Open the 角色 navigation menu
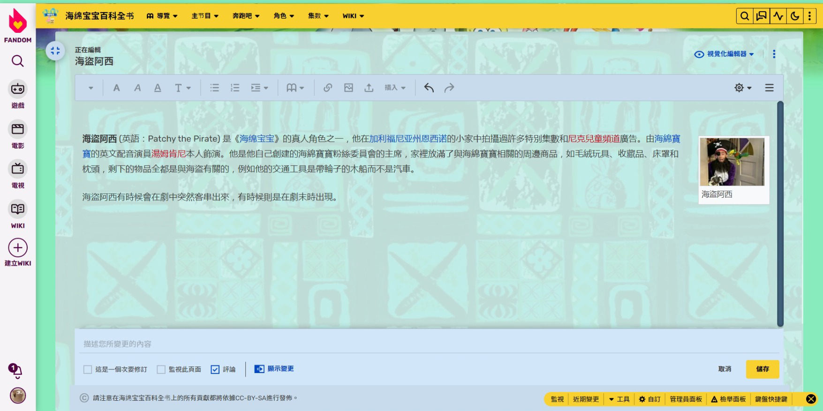The width and height of the screenshot is (823, 411). pyautogui.click(x=284, y=16)
